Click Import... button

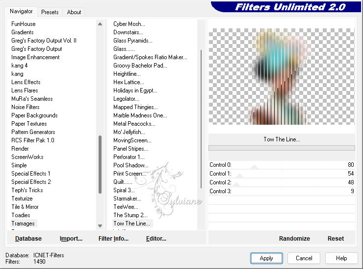(x=71, y=239)
